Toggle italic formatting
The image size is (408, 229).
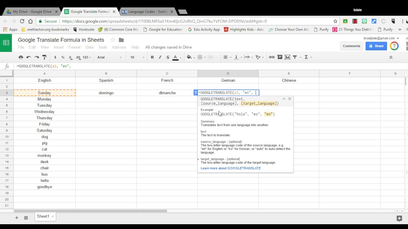[160, 57]
